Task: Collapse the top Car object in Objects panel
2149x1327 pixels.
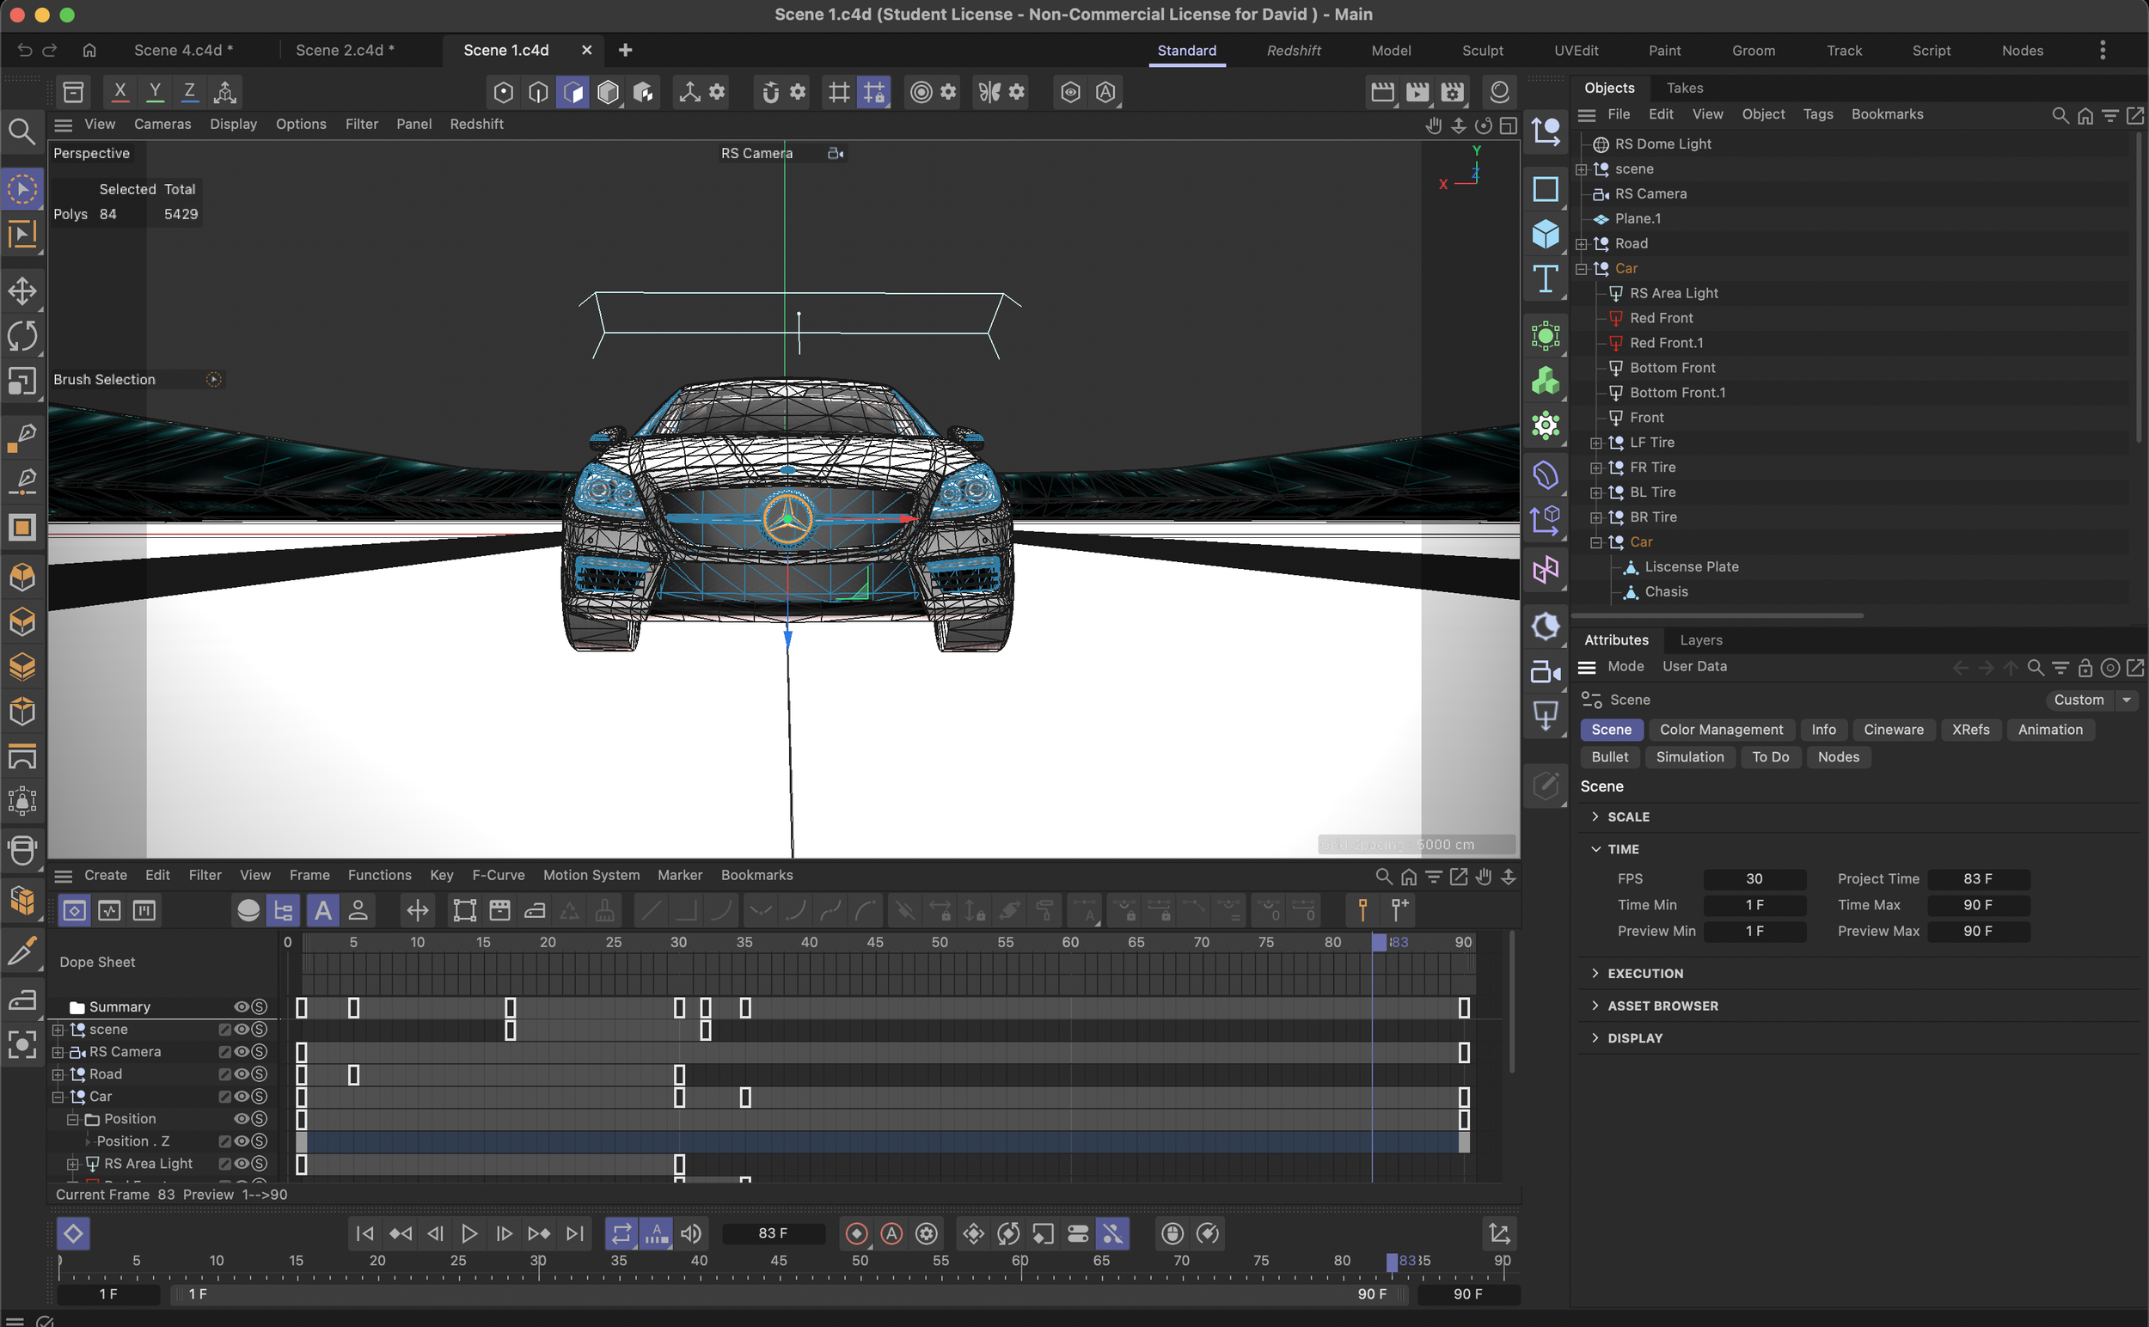Action: pos(1582,268)
